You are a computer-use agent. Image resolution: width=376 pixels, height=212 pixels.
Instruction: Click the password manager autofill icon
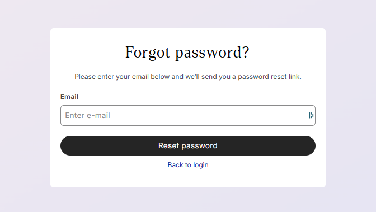pos(311,115)
